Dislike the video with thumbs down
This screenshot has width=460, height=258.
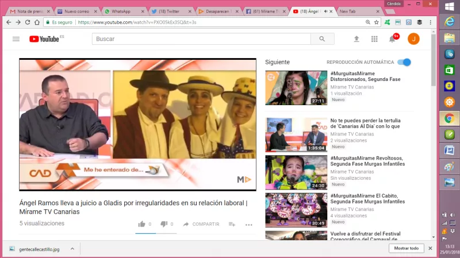point(164,224)
